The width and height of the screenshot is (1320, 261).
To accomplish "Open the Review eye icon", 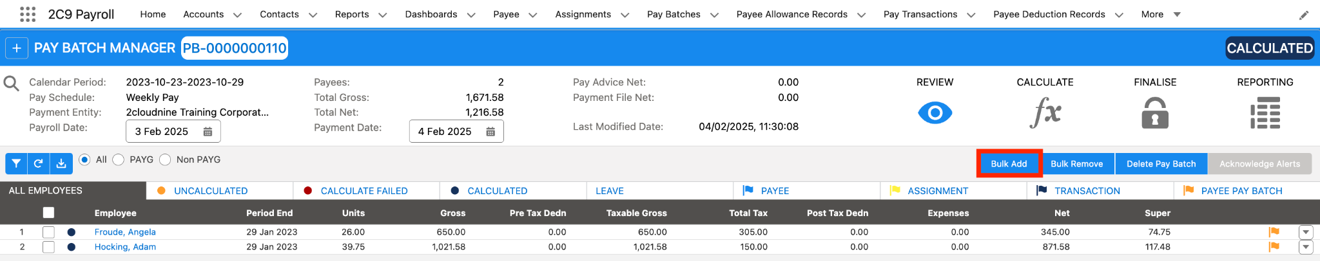I will (935, 113).
